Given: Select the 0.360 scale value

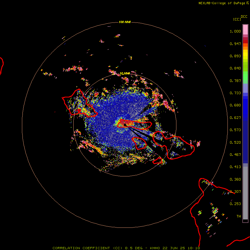Looking at the screenshot, I should (x=235, y=179).
